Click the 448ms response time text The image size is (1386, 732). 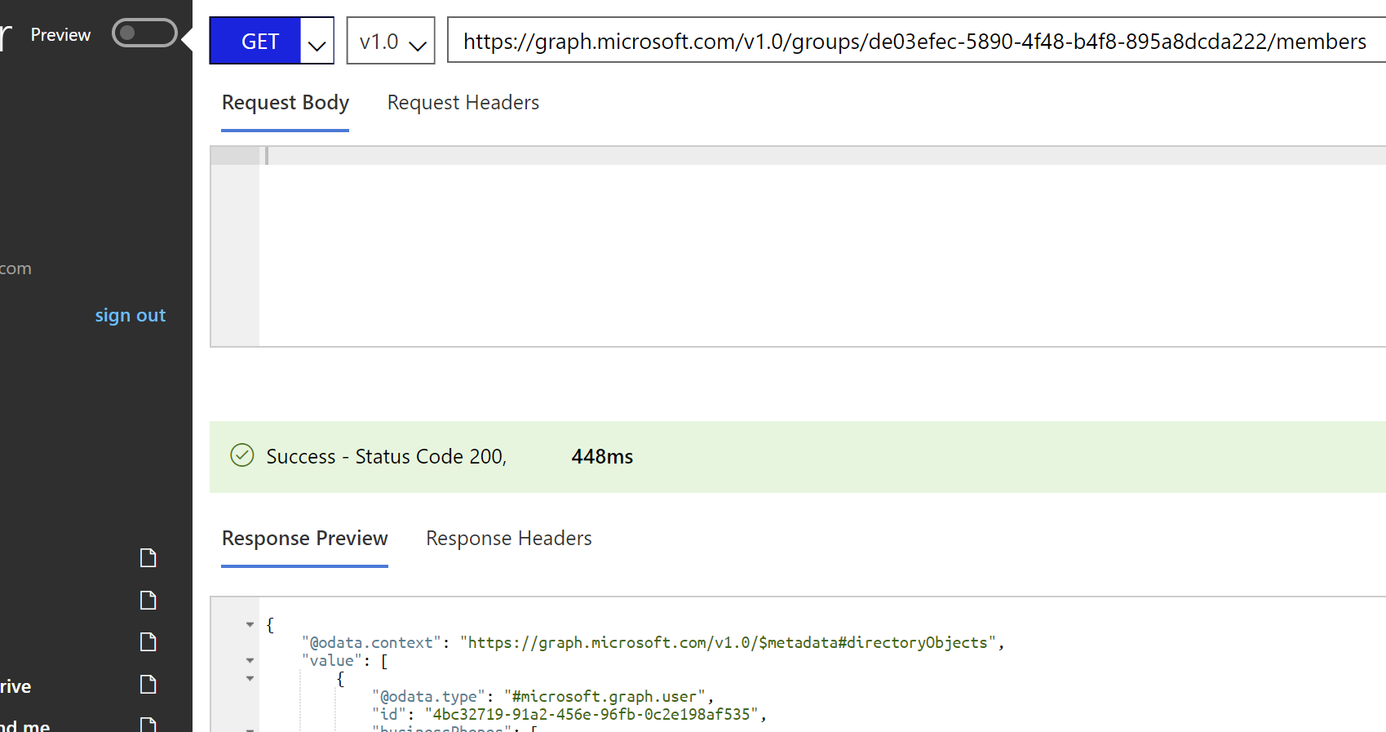coord(602,457)
